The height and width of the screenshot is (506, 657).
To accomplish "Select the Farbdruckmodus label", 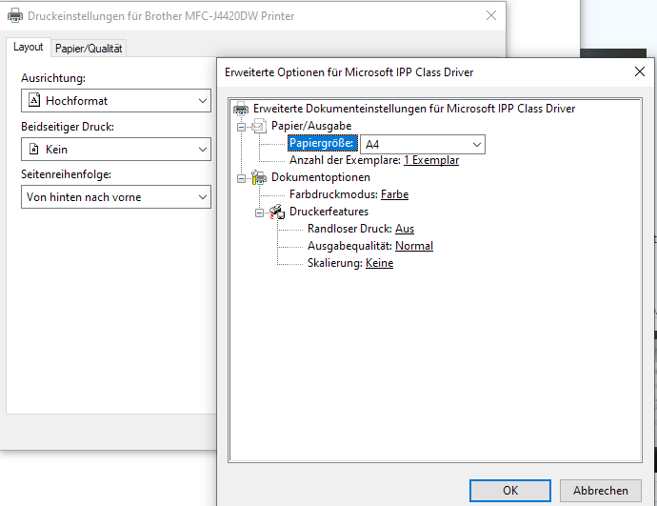I will point(333,194).
